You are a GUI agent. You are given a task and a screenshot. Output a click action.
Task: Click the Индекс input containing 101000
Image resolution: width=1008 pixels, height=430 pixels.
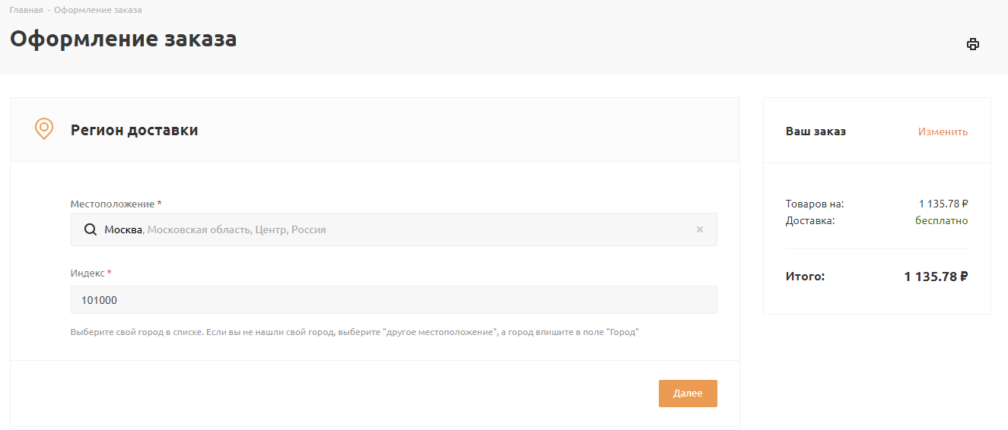pyautogui.click(x=393, y=300)
